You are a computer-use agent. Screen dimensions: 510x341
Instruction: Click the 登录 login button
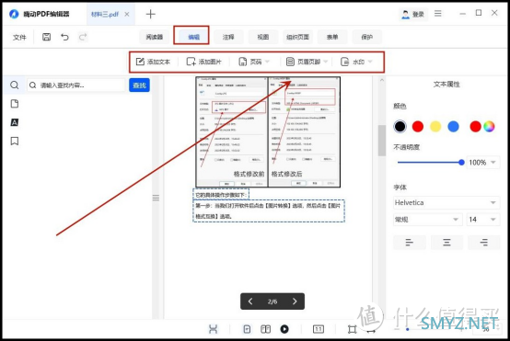coord(413,15)
